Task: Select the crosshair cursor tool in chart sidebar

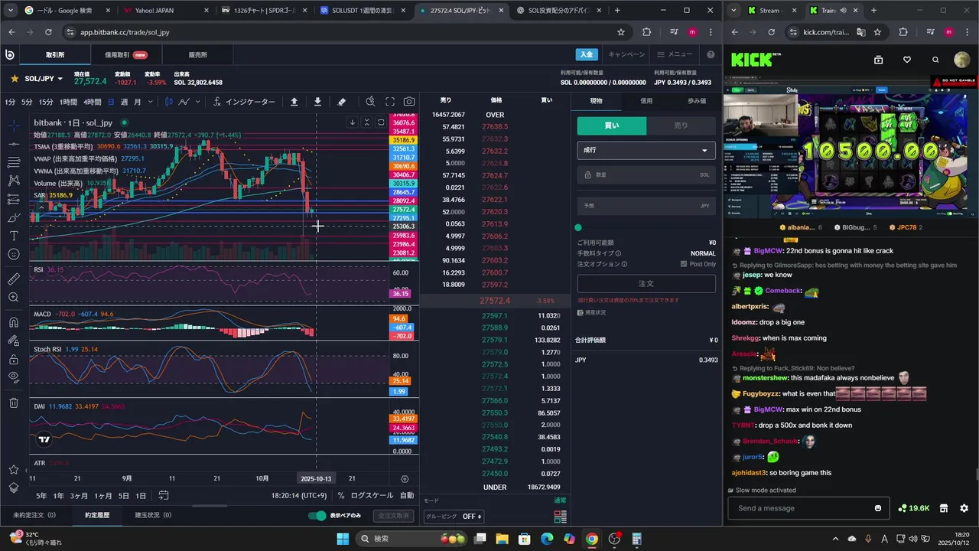Action: [x=14, y=126]
